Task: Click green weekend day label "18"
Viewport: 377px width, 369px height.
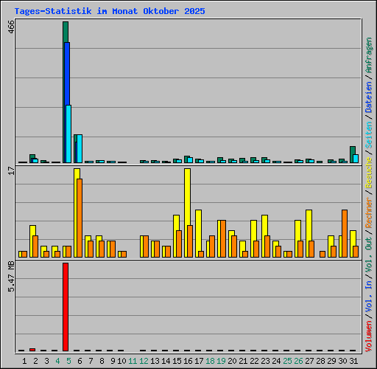Action: pos(210,361)
